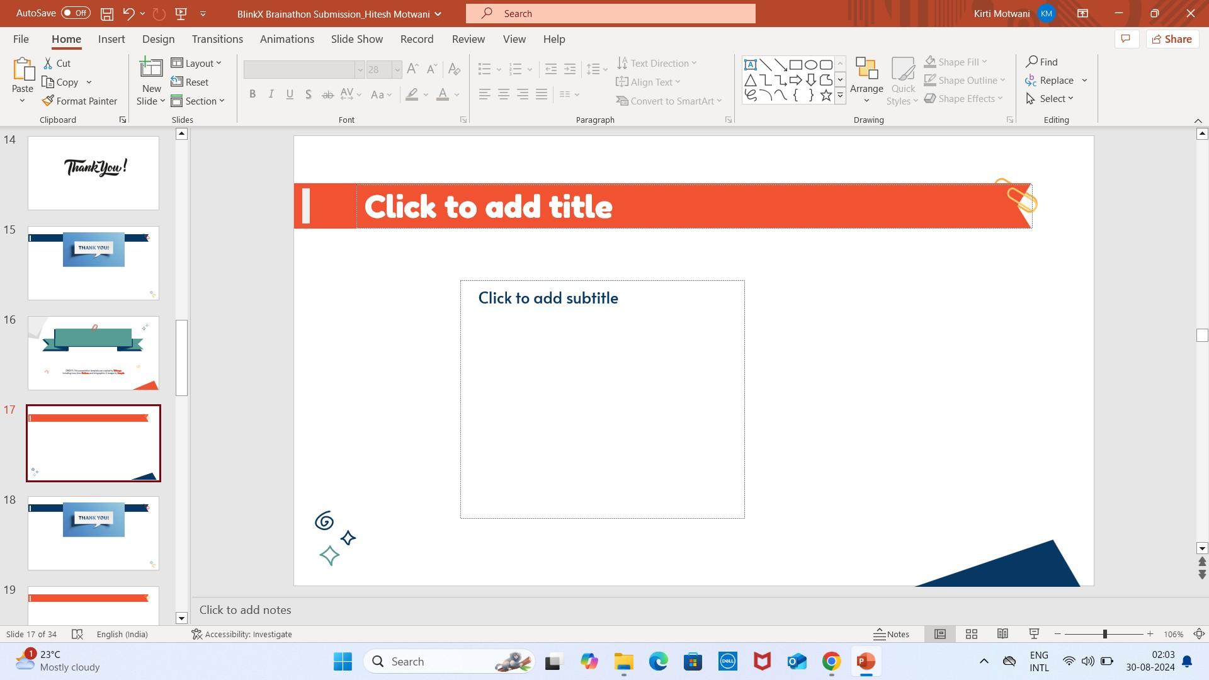Click the New Slide icon
Screen dimensions: 1209x680
pos(151,68)
